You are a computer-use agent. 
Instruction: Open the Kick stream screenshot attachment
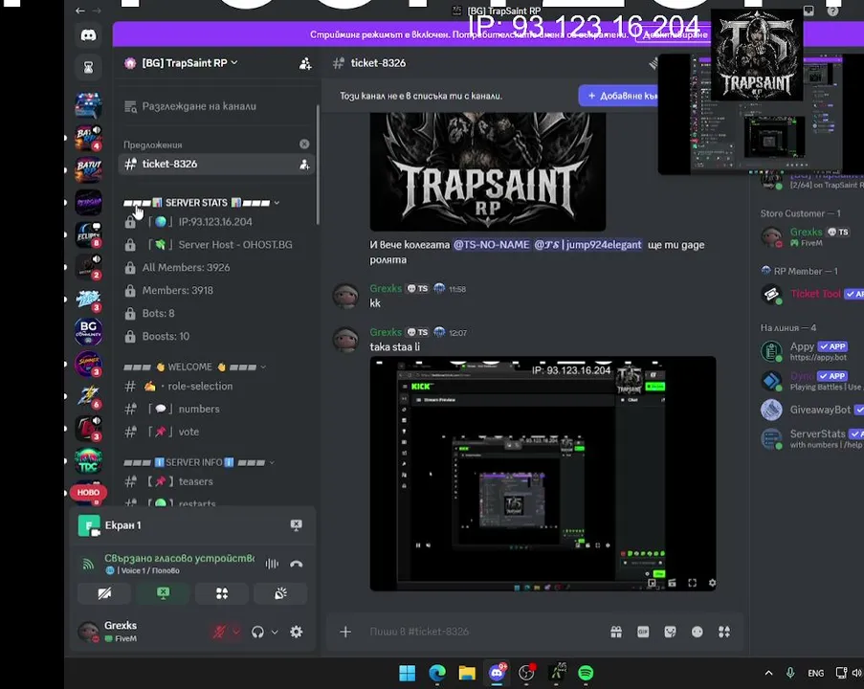(x=543, y=474)
